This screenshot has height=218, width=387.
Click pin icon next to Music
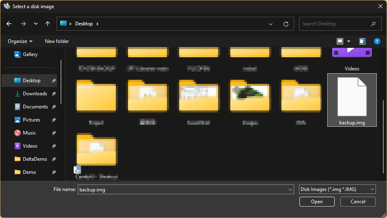click(54, 133)
